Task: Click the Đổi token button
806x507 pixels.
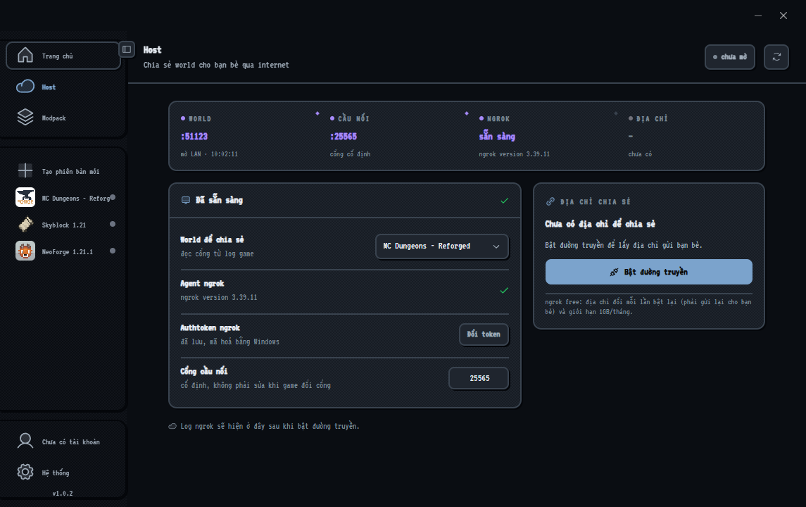Action: [x=484, y=334]
